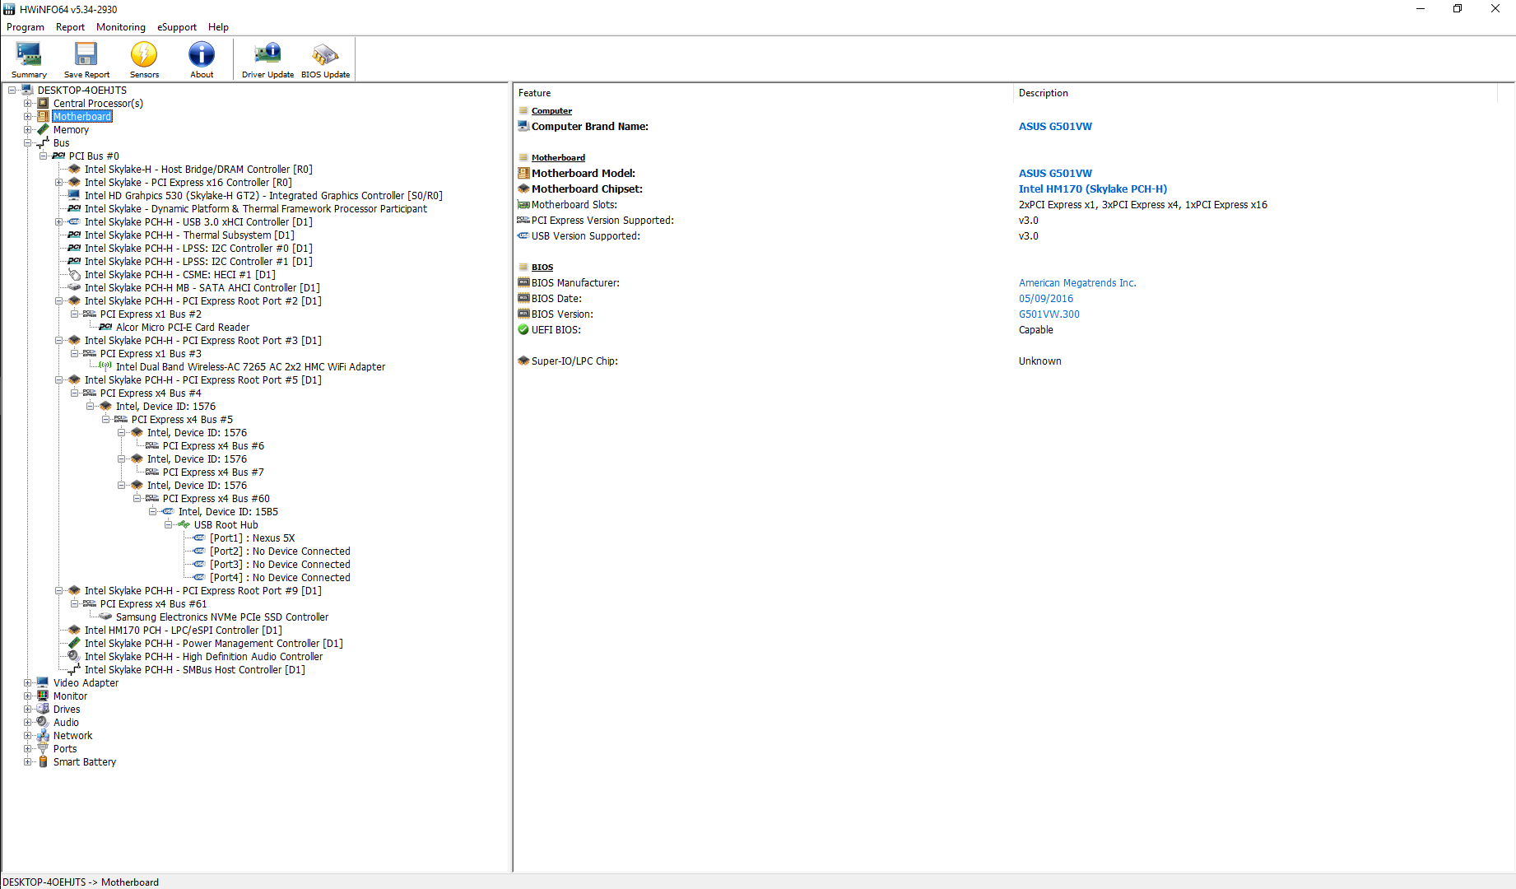Select the Thermal Subsystem [D1] entry
This screenshot has height=889, width=1516.
point(189,235)
